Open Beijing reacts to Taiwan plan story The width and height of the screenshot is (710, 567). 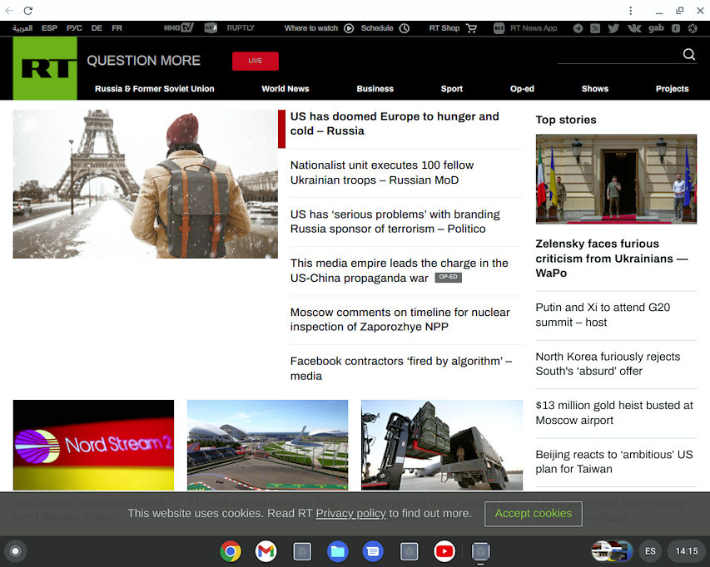(x=614, y=461)
